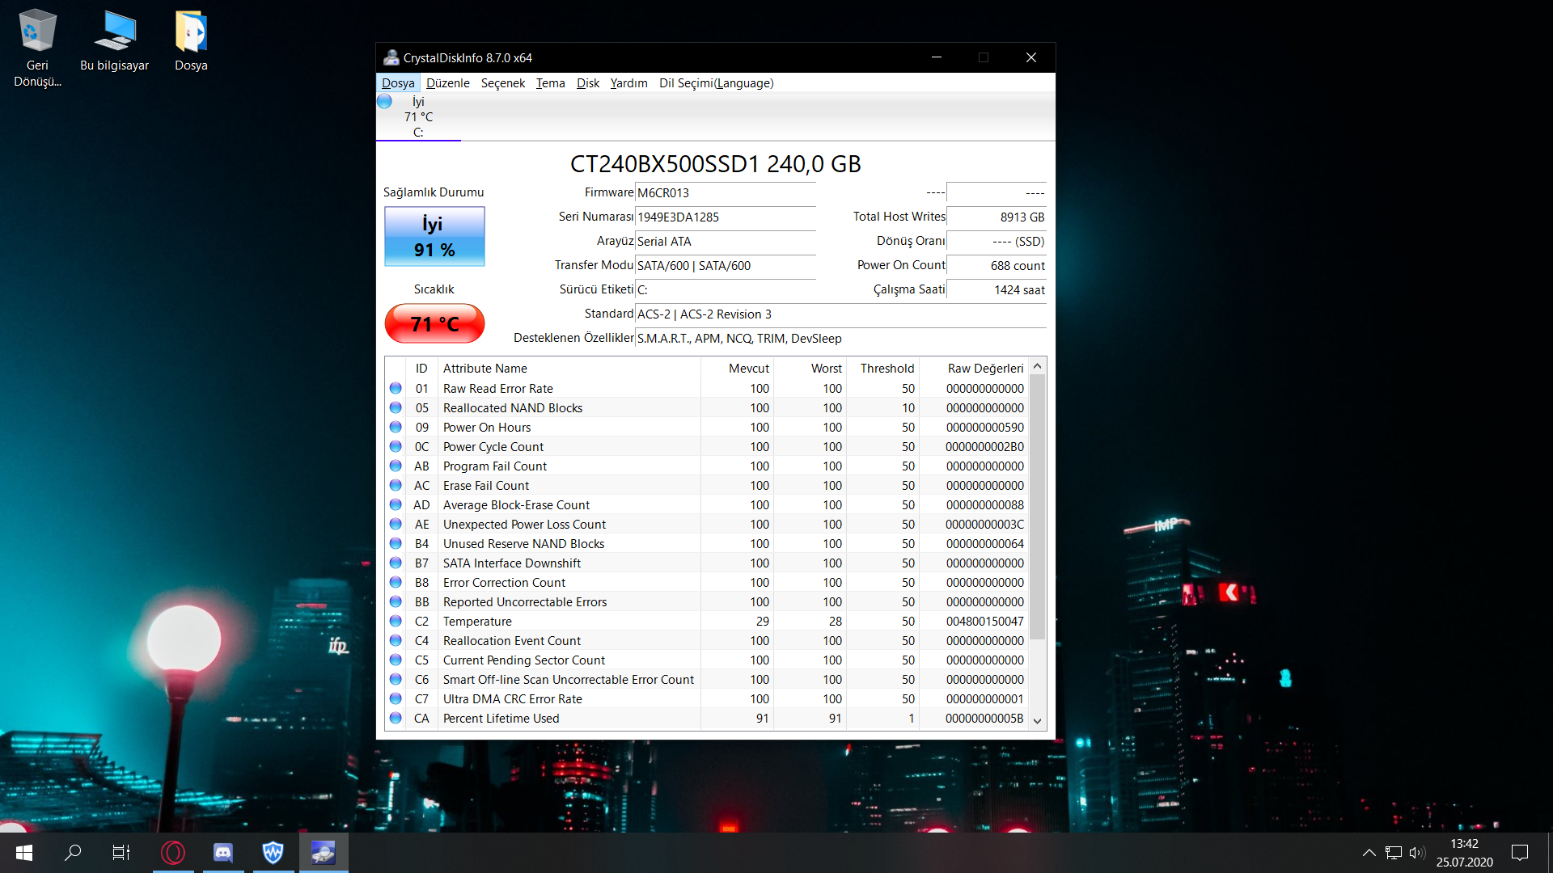Select the Smart Off-line Scan Uncorrectable Error Count row
The width and height of the screenshot is (1553, 873).
tap(708, 680)
